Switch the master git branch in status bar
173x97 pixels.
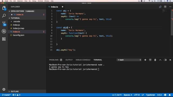(x=6, y=95)
